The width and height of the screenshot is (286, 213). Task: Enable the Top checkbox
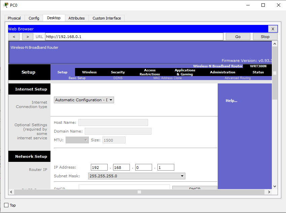pyautogui.click(x=6, y=205)
